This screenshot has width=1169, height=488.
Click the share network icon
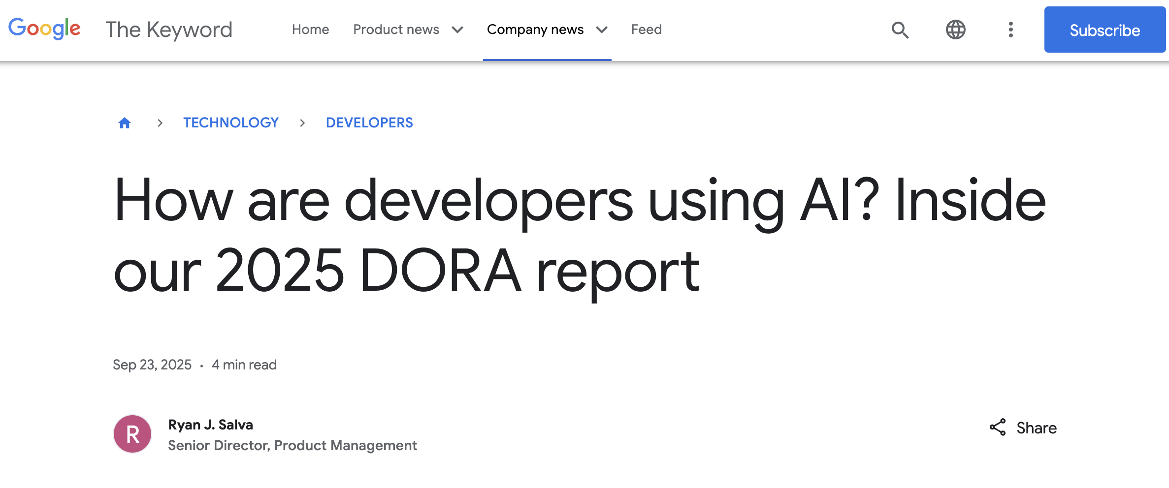(998, 427)
